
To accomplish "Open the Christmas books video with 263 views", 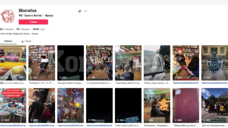I will coord(70,105).
